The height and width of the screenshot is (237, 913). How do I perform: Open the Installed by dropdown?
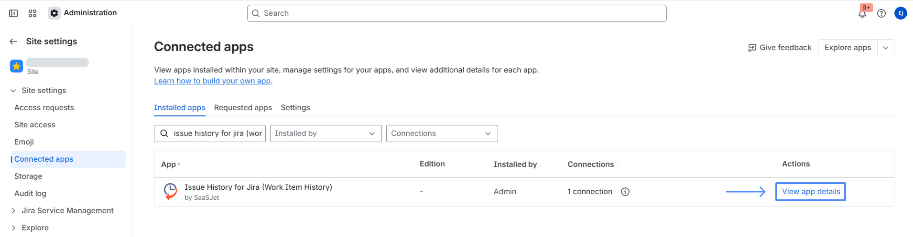326,134
